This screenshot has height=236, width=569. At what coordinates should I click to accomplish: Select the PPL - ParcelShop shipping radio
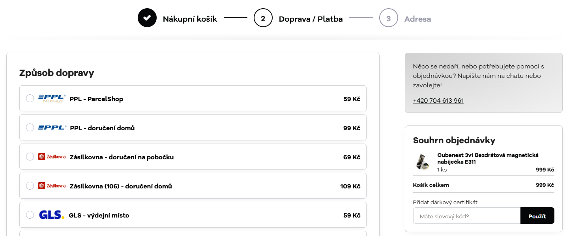click(x=30, y=98)
